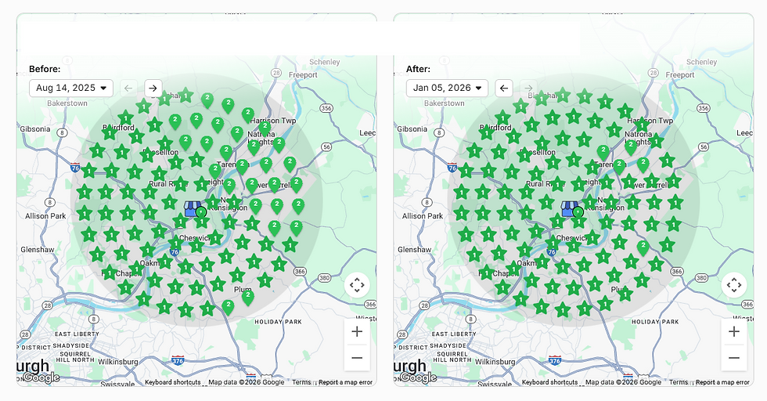Click Report a map error on Before map
767x401 pixels.
tap(345, 382)
